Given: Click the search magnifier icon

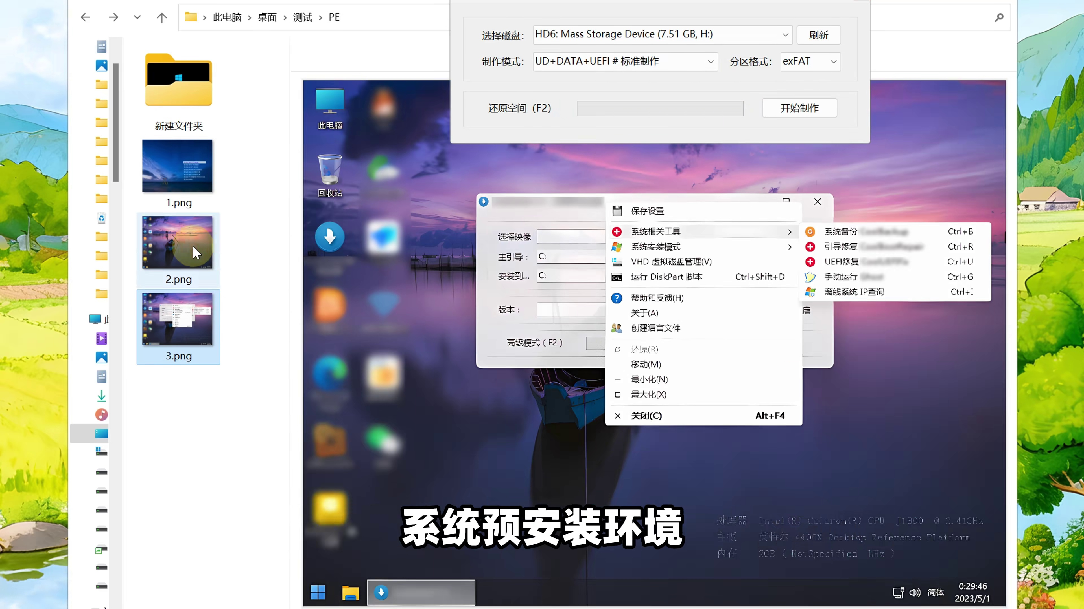Looking at the screenshot, I should coord(999,17).
